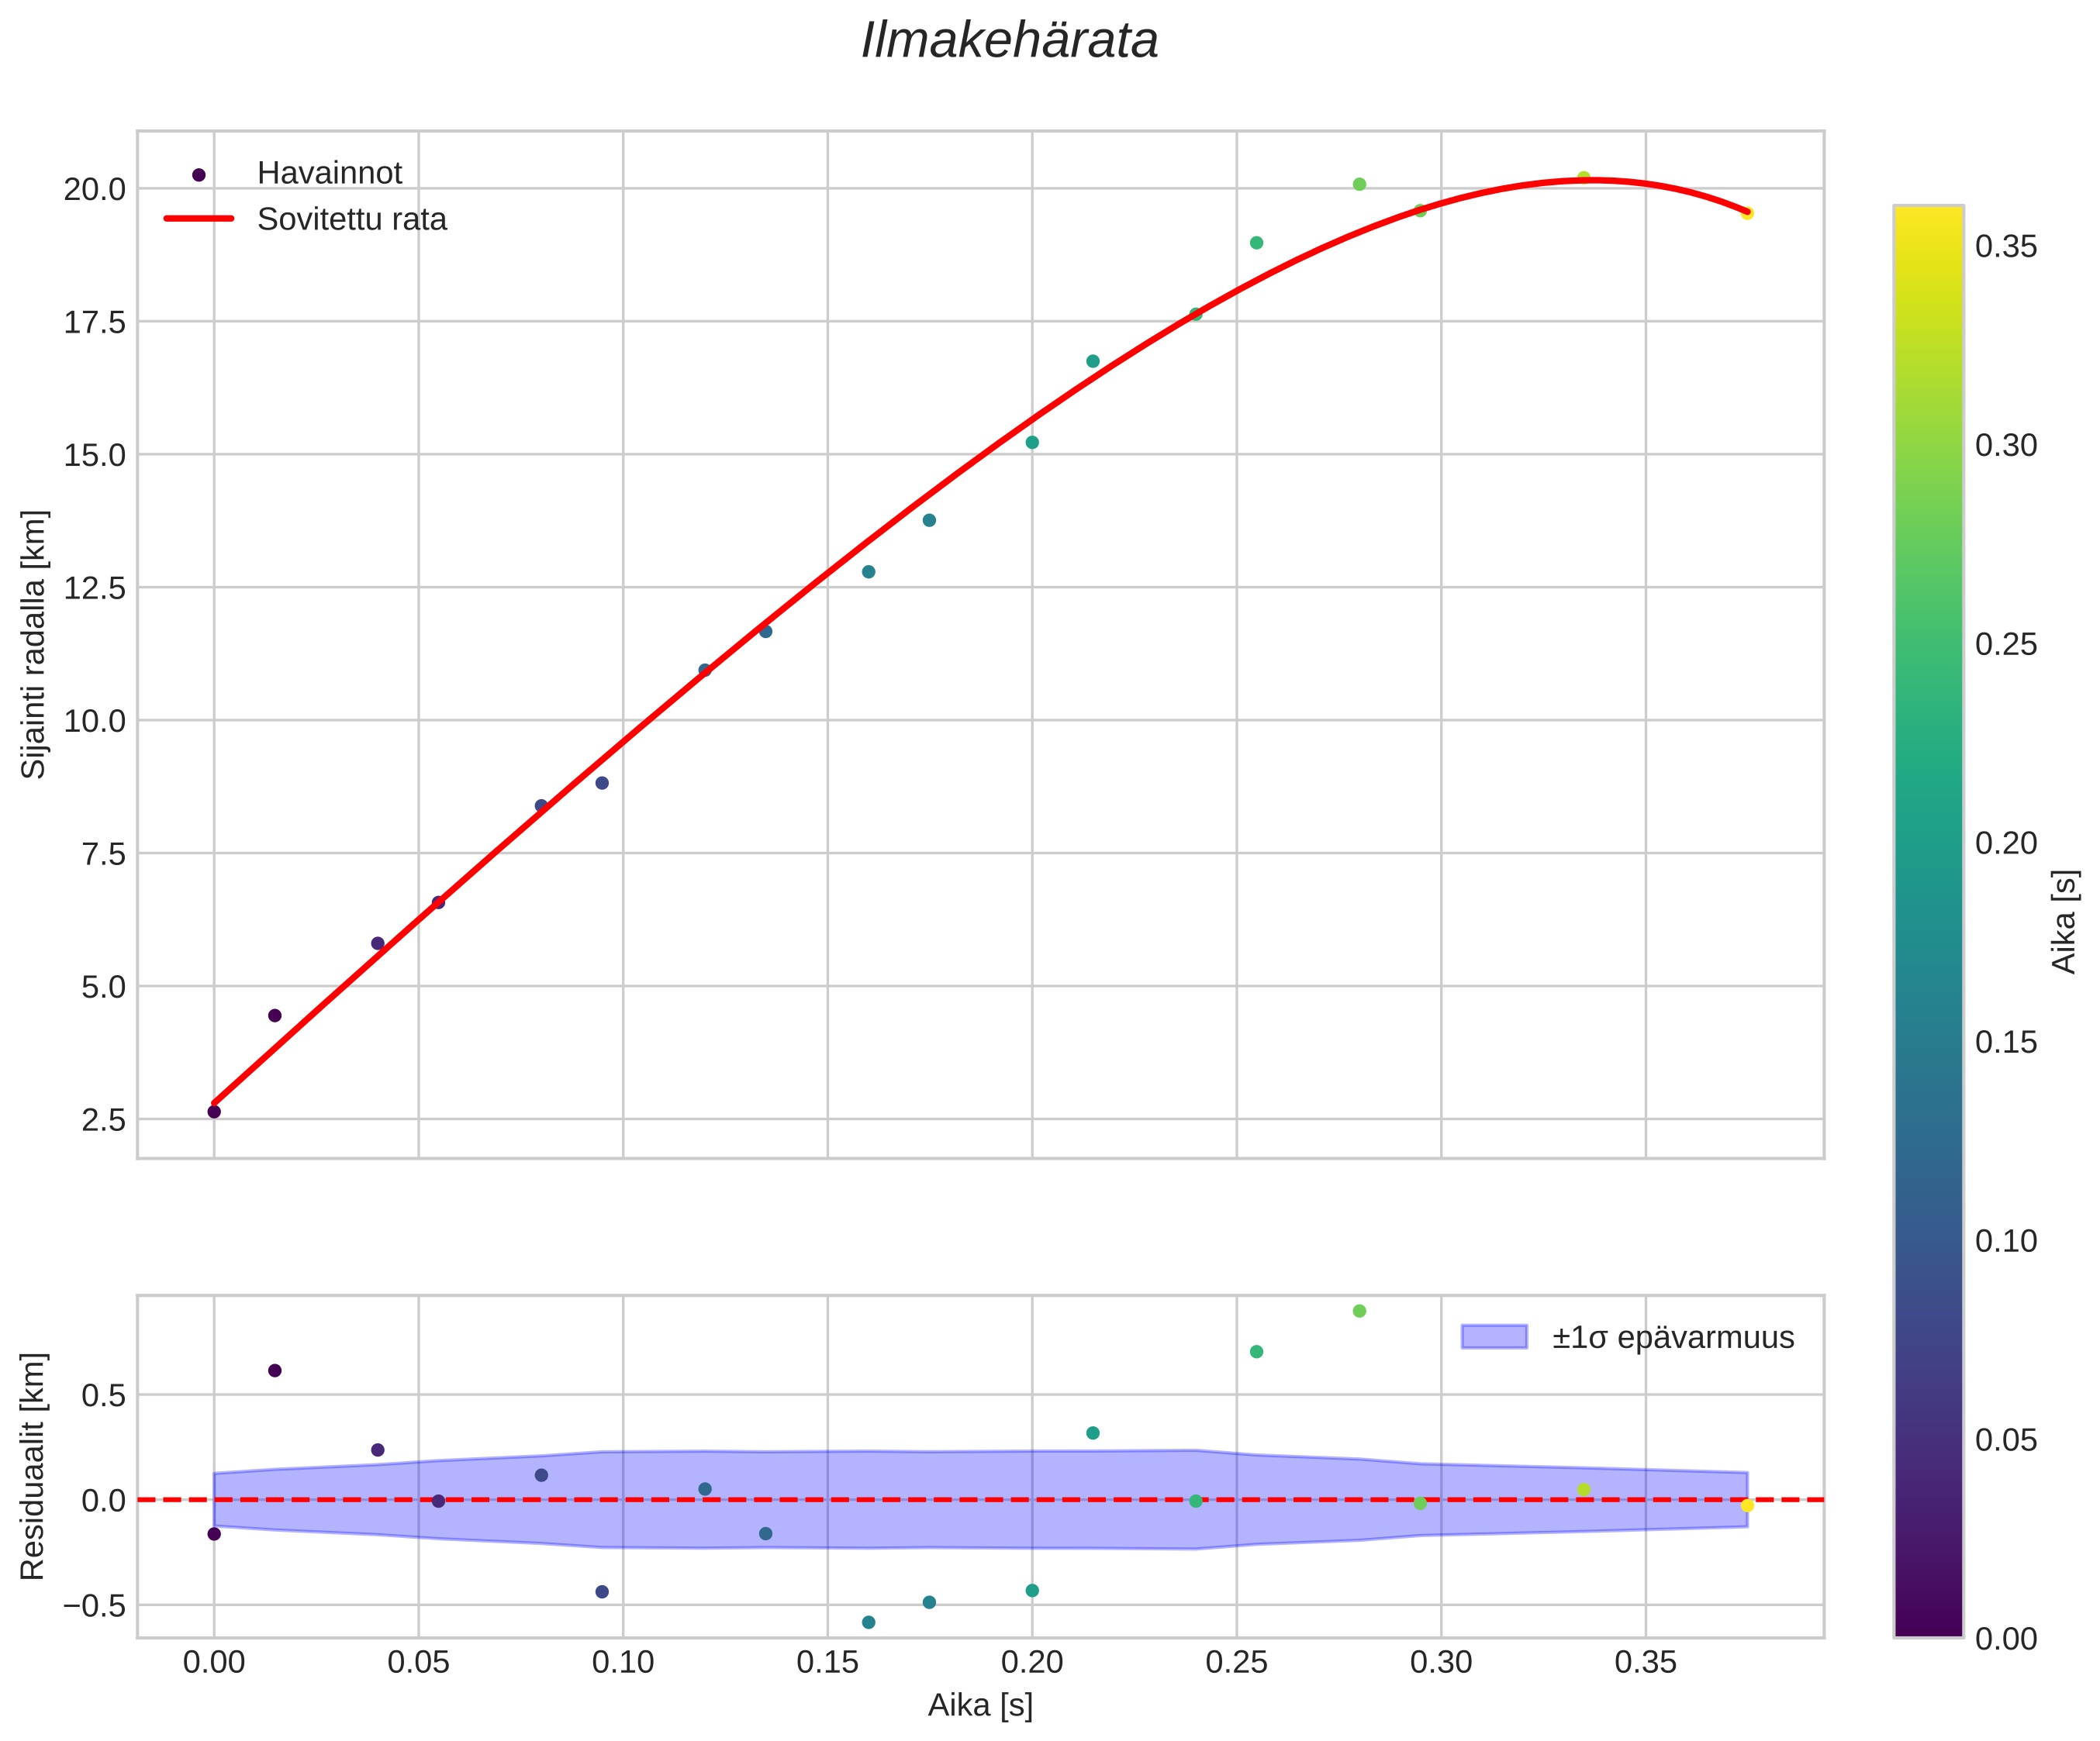This screenshot has height=1741, width=2100.
Task: Click the 'Residuaalit [km]' axis label
Action: click(34, 1466)
